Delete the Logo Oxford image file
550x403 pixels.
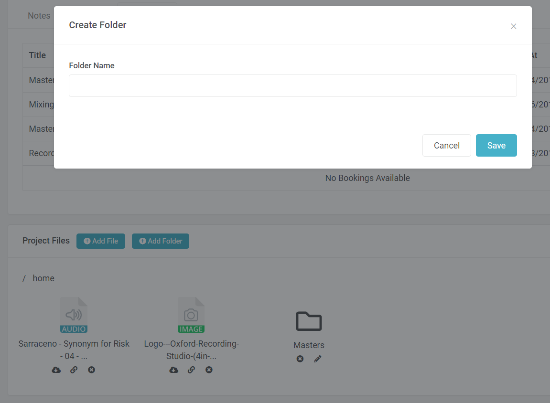[x=209, y=370]
